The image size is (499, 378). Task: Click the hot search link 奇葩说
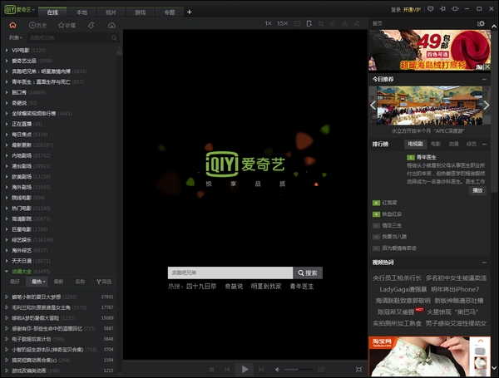[234, 287]
